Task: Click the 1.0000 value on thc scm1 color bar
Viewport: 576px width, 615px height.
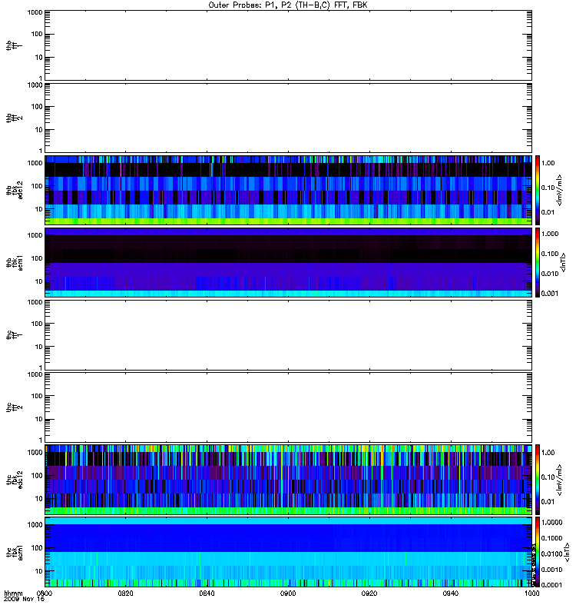Action: pos(551,523)
